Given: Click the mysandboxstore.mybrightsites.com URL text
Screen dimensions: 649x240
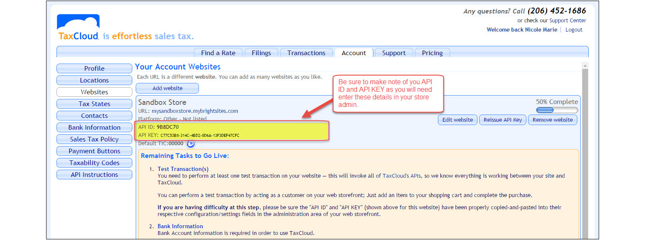Looking at the screenshot, I should click(x=195, y=111).
